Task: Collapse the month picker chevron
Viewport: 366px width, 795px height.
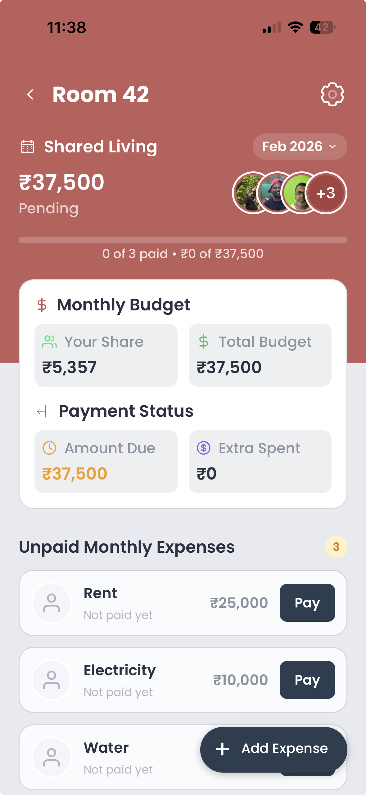Action: pos(333,146)
